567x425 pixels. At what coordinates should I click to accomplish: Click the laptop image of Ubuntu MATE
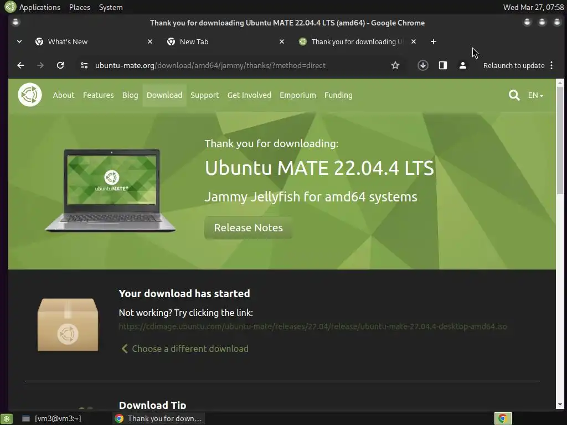point(111,190)
